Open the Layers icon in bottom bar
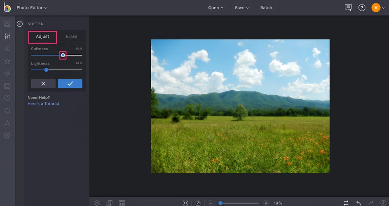 (x=97, y=203)
